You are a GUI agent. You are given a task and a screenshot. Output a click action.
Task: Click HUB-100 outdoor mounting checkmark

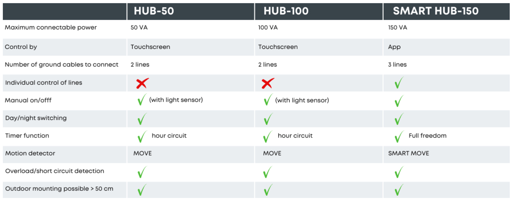point(268,190)
